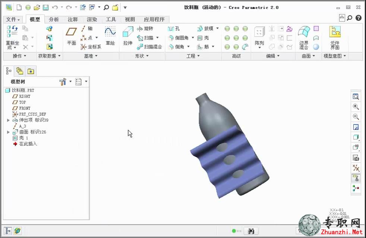This screenshot has height=238, width=366.
Task: Select the Chamfer (倒角) tool
Action: click(176, 47)
